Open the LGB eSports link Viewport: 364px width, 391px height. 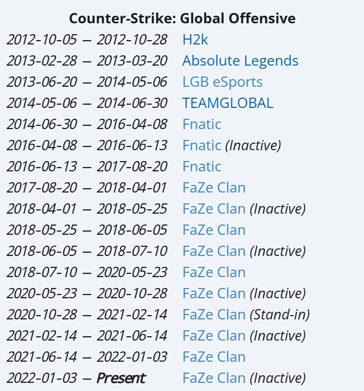pyautogui.click(x=222, y=82)
